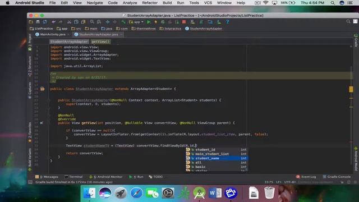Viewport: 359px width, 202px height.
Task: Click the Save All toolbar icon
Action: [x=38, y=22]
